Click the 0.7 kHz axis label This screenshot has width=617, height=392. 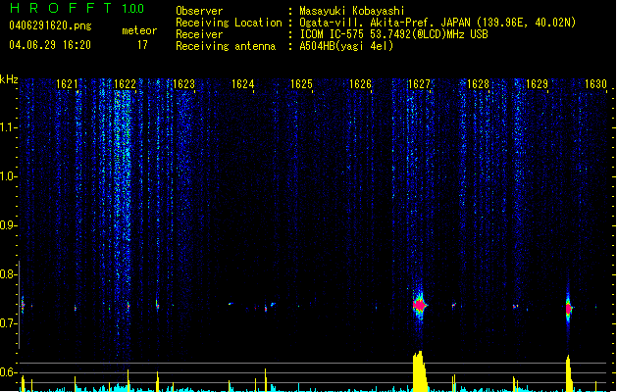tap(9, 323)
